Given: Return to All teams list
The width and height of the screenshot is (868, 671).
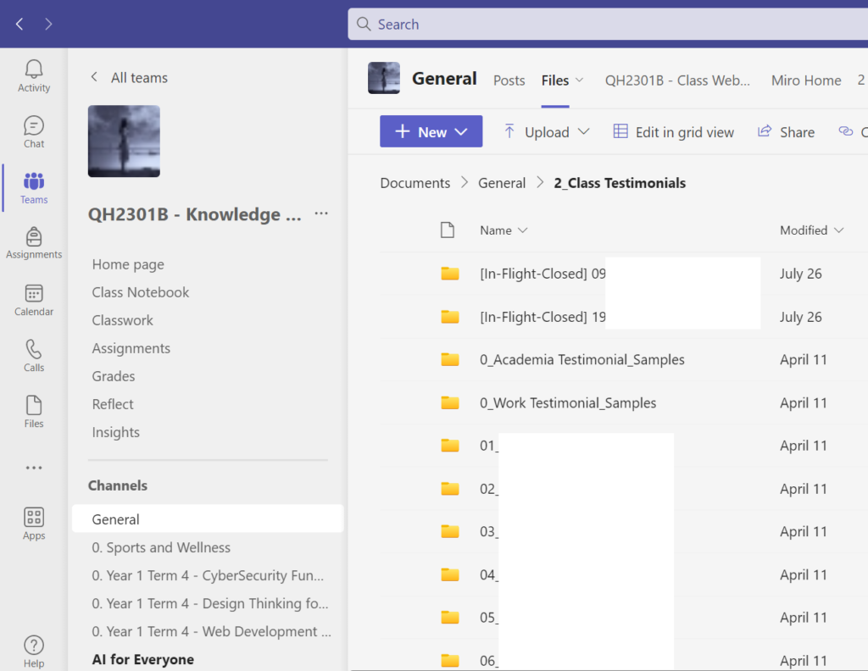Looking at the screenshot, I should 129,77.
